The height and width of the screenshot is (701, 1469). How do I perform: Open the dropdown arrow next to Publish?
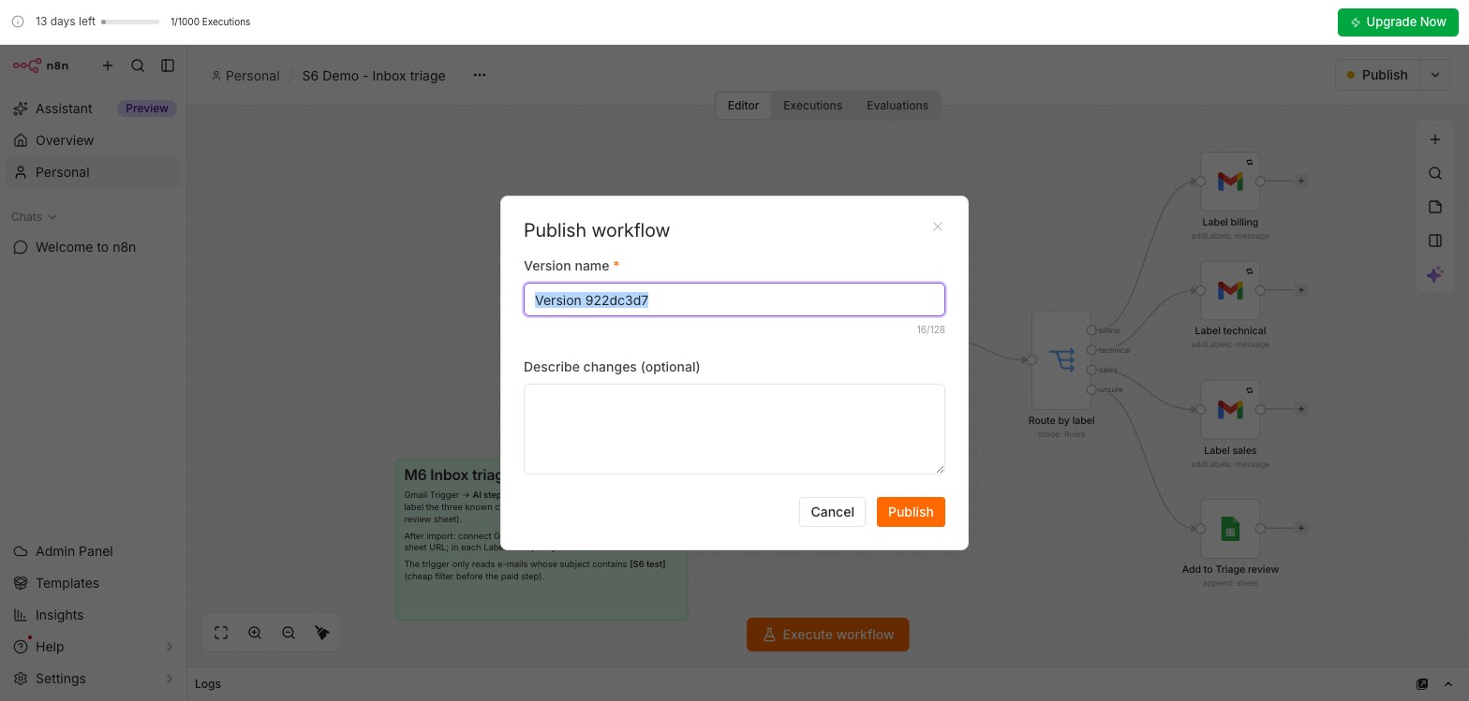[x=1435, y=75]
